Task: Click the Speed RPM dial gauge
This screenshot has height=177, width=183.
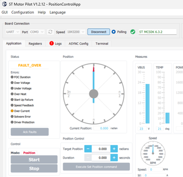Action: point(153,153)
